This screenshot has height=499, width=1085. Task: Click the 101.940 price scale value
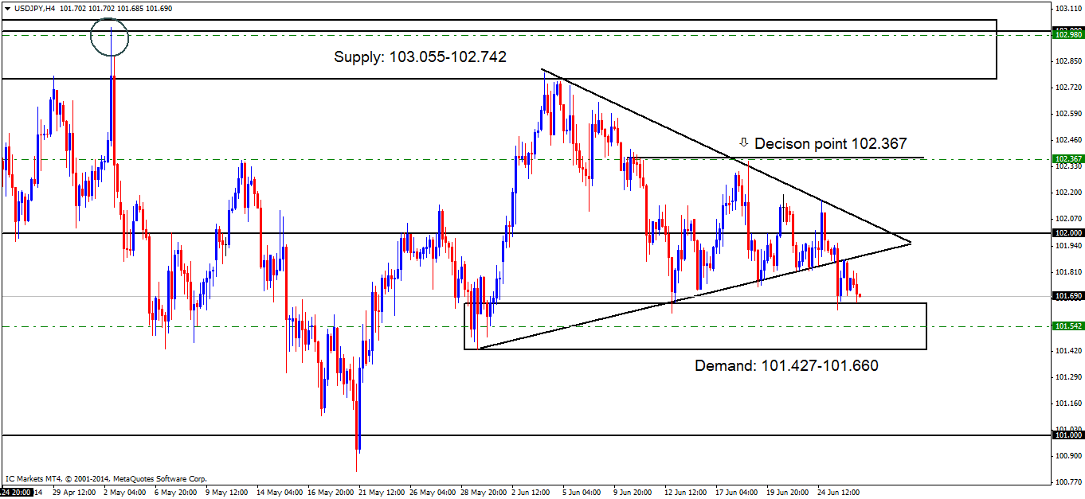(x=1067, y=245)
